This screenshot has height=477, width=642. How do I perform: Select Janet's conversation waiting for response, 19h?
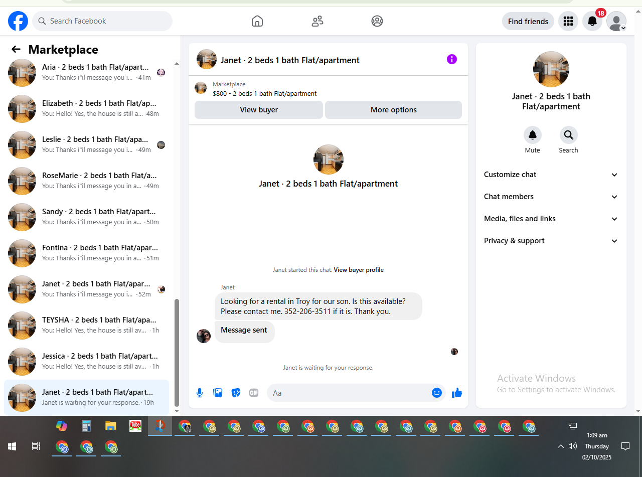[86, 397]
